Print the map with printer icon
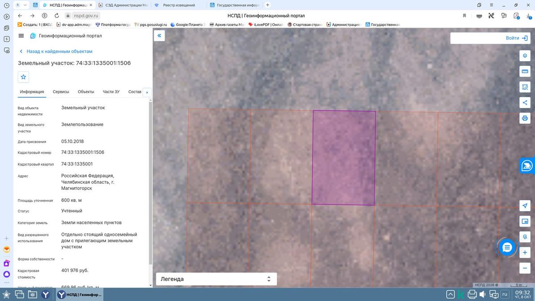Viewport: 535px width, 301px height. click(x=525, y=118)
